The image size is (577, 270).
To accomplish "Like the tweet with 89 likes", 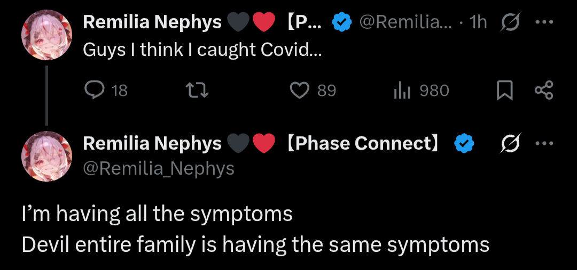I will pos(300,91).
